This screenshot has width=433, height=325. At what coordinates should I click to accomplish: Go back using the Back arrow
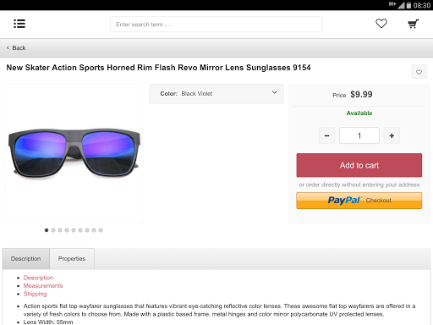coord(16,48)
